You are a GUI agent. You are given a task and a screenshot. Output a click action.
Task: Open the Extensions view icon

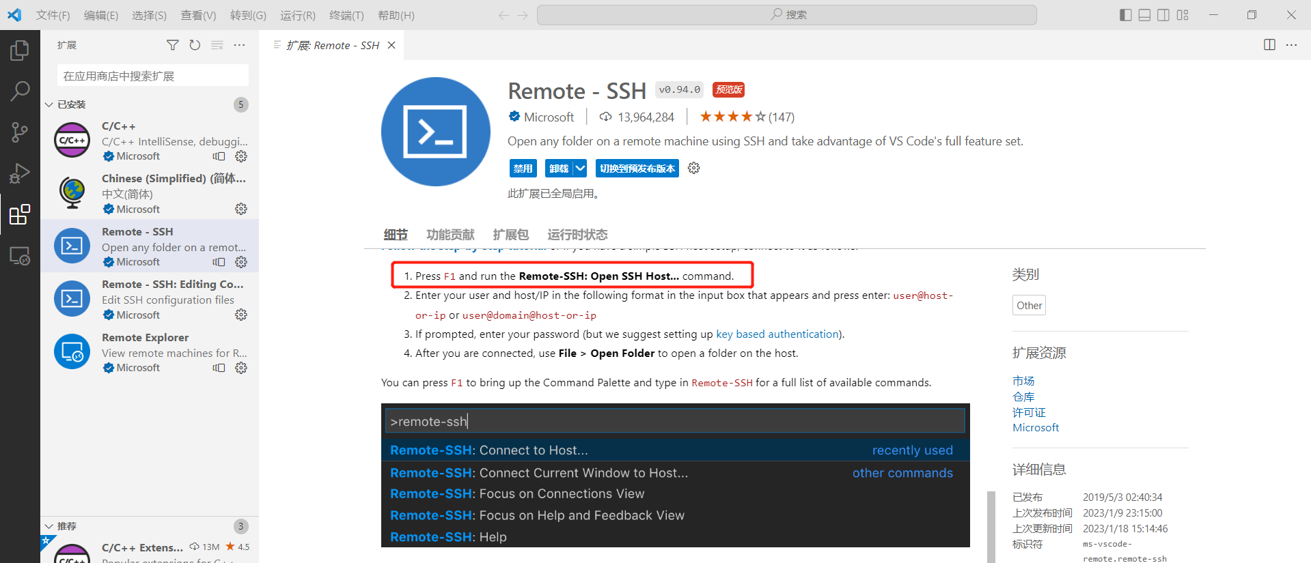(x=20, y=214)
